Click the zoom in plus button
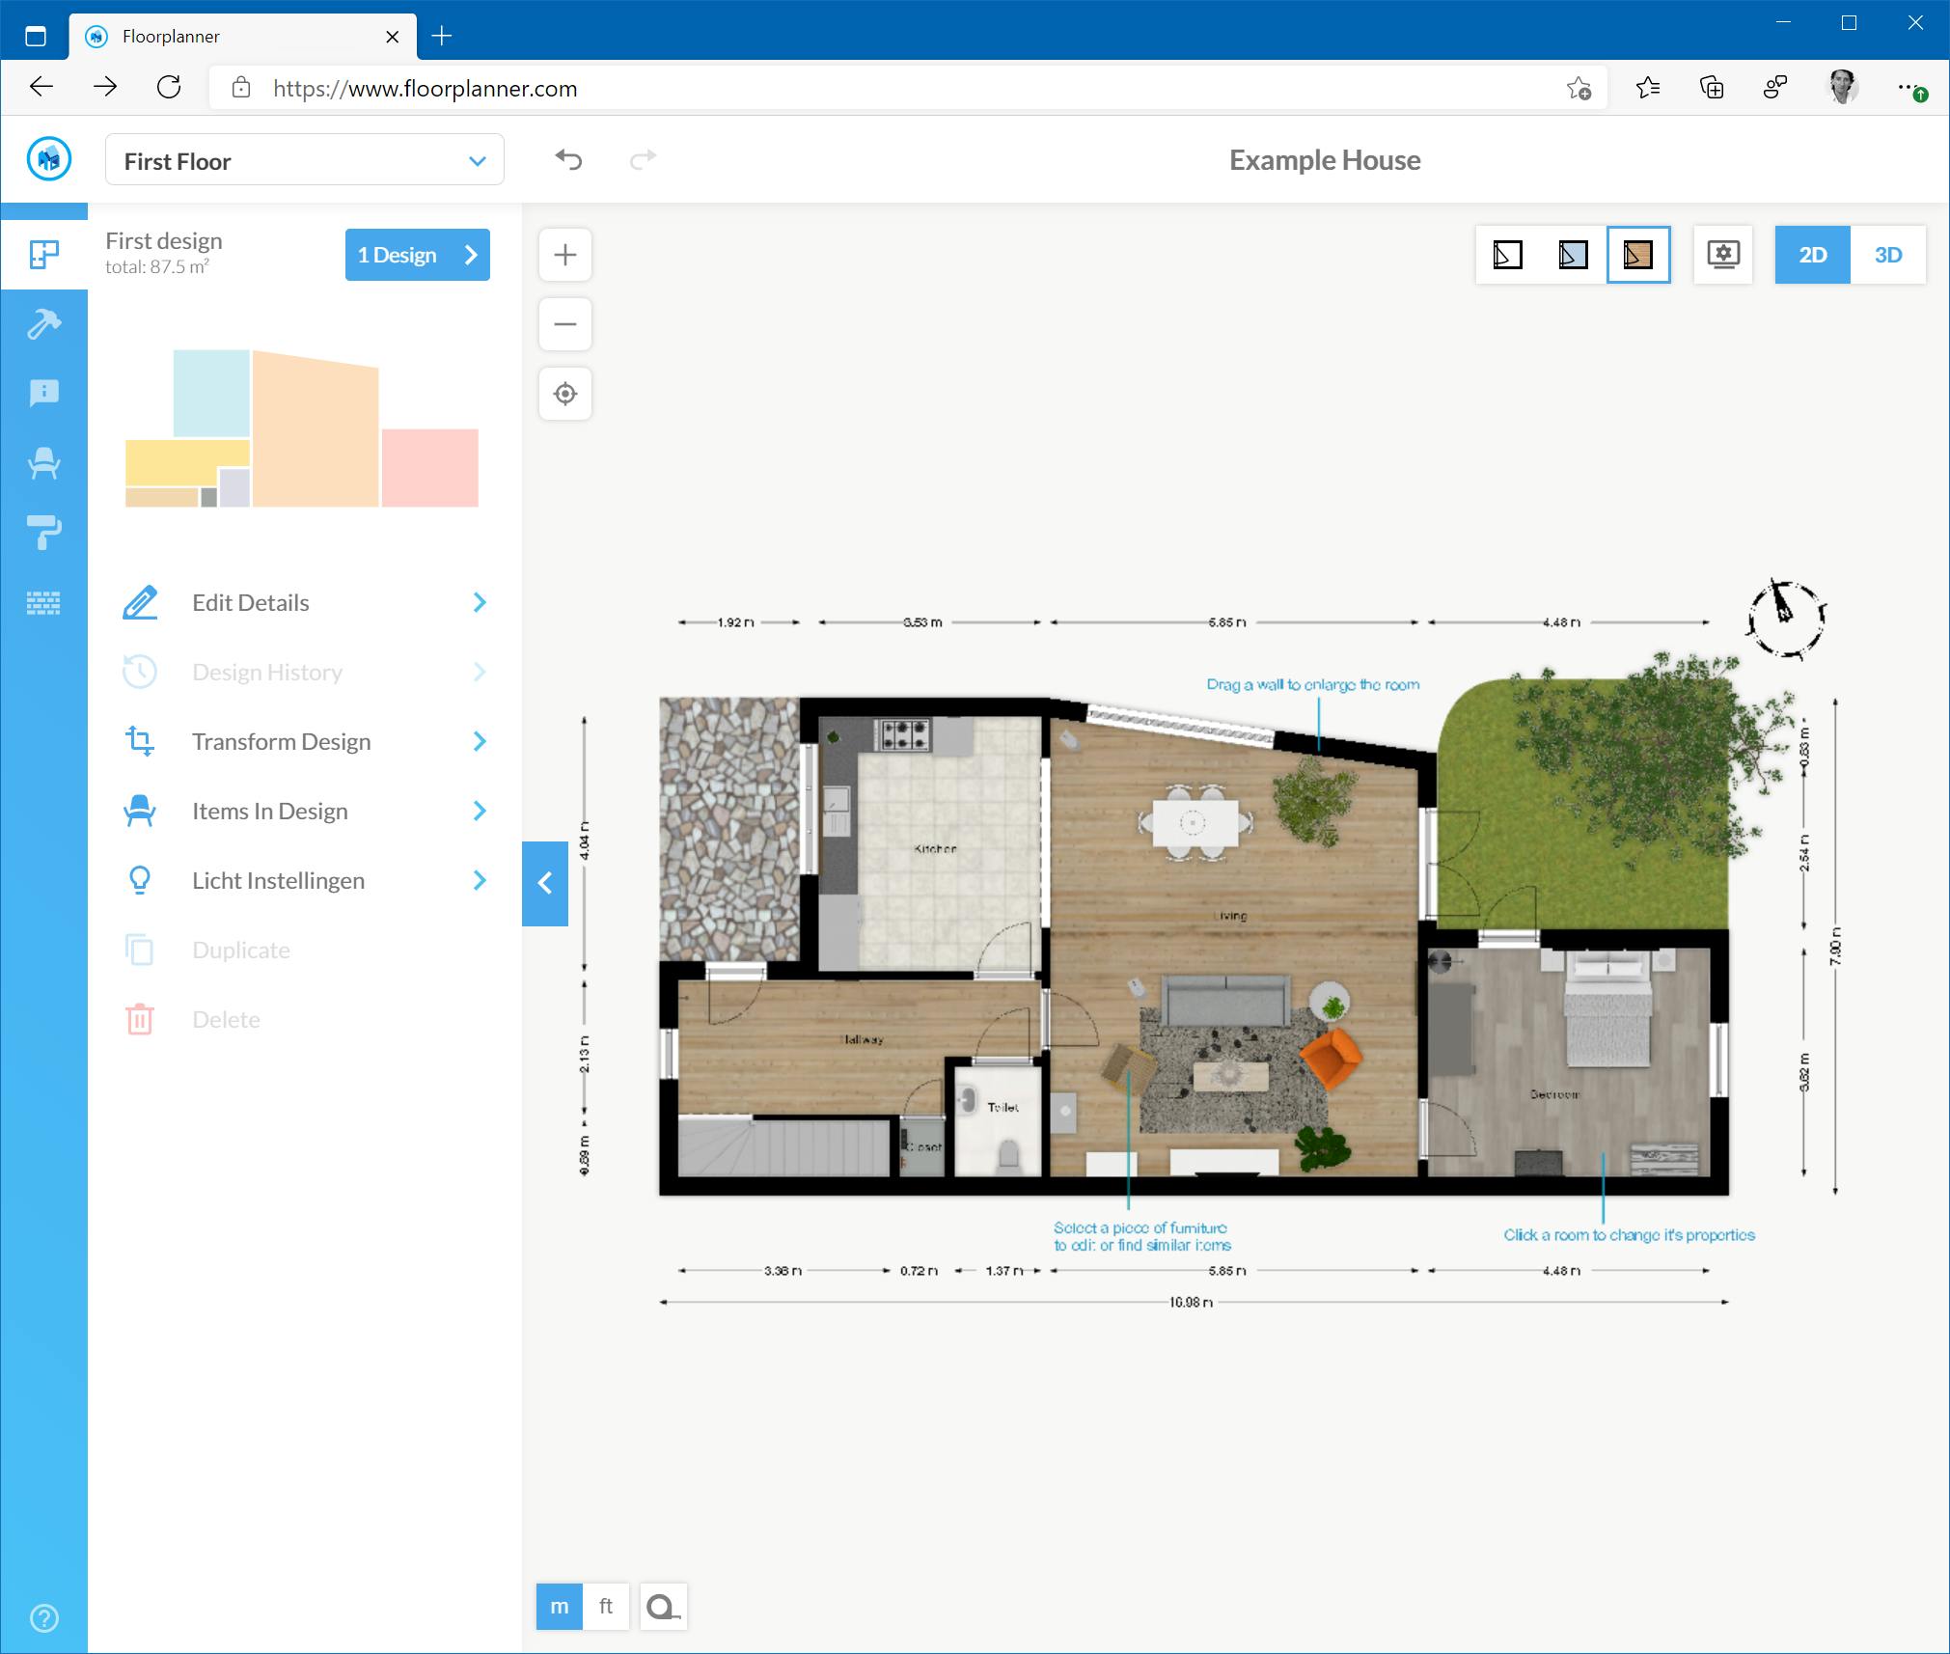 click(565, 255)
